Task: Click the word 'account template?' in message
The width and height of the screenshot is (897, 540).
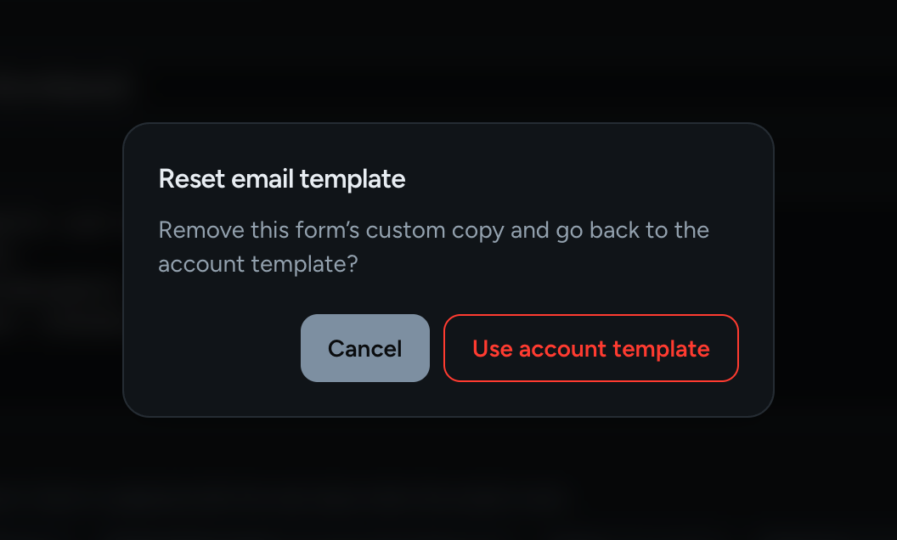Action: [258, 264]
